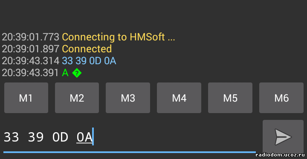Click the 39 byte in input field
The height and width of the screenshot is (159, 307).
tap(36, 137)
